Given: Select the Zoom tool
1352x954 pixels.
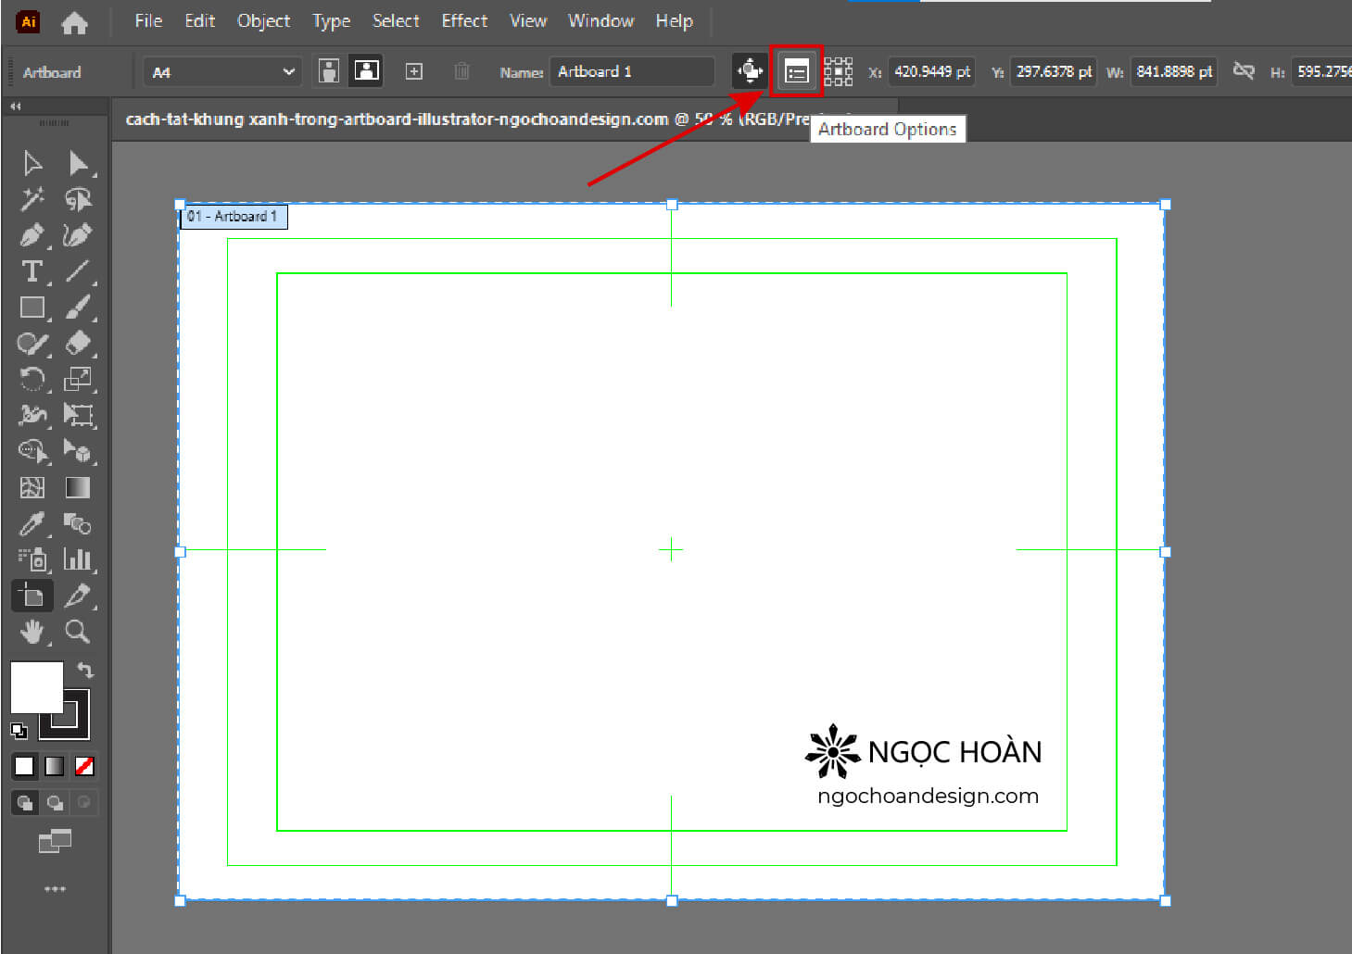Looking at the screenshot, I should [x=78, y=632].
